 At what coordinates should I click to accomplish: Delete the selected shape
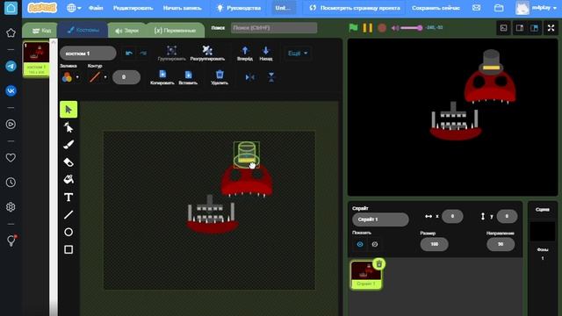(x=220, y=77)
